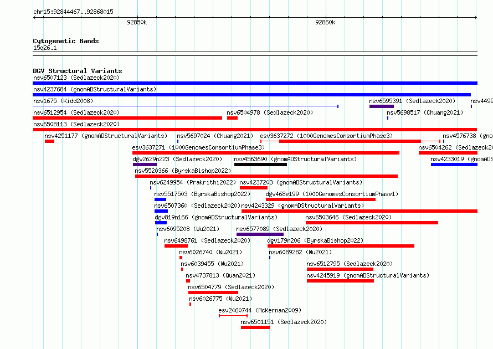Click the red bar for nsv4251177
493x349 pixels.
(x=49, y=141)
